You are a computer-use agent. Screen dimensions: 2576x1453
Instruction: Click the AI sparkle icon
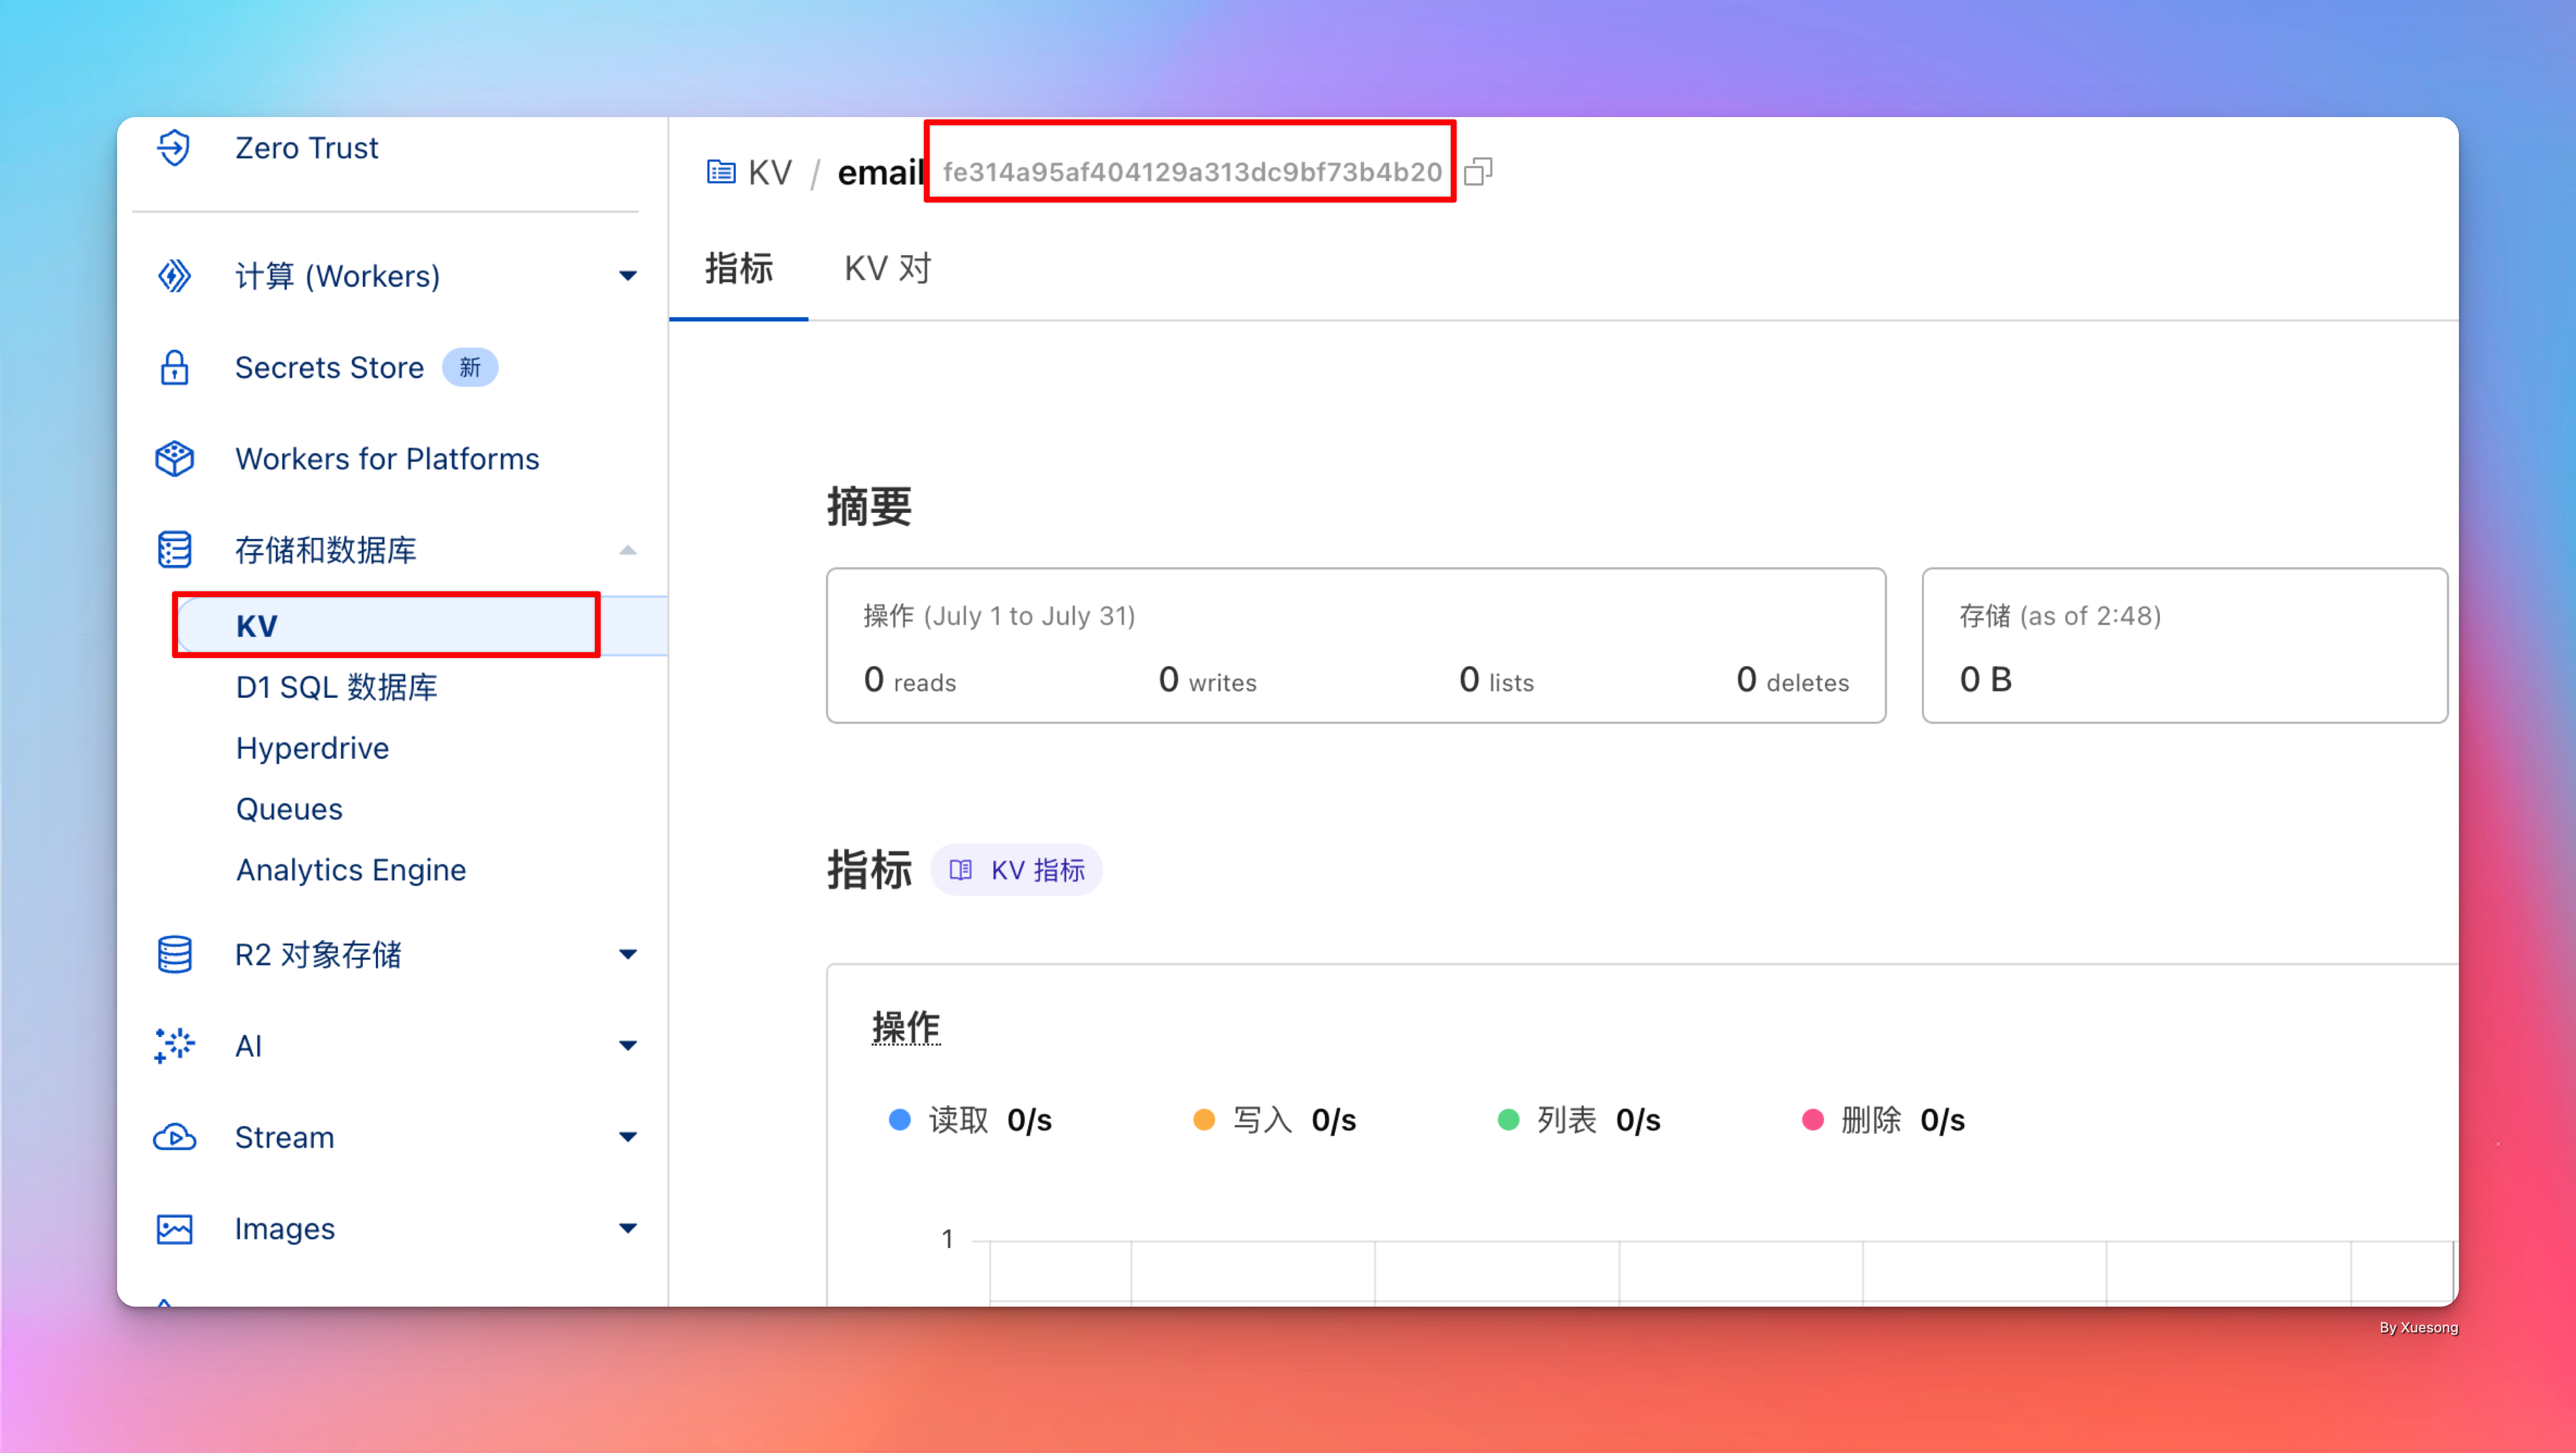[x=174, y=1045]
